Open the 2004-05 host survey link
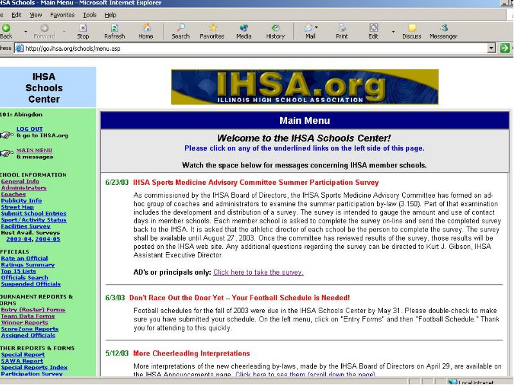514x385 pixels. point(48,239)
